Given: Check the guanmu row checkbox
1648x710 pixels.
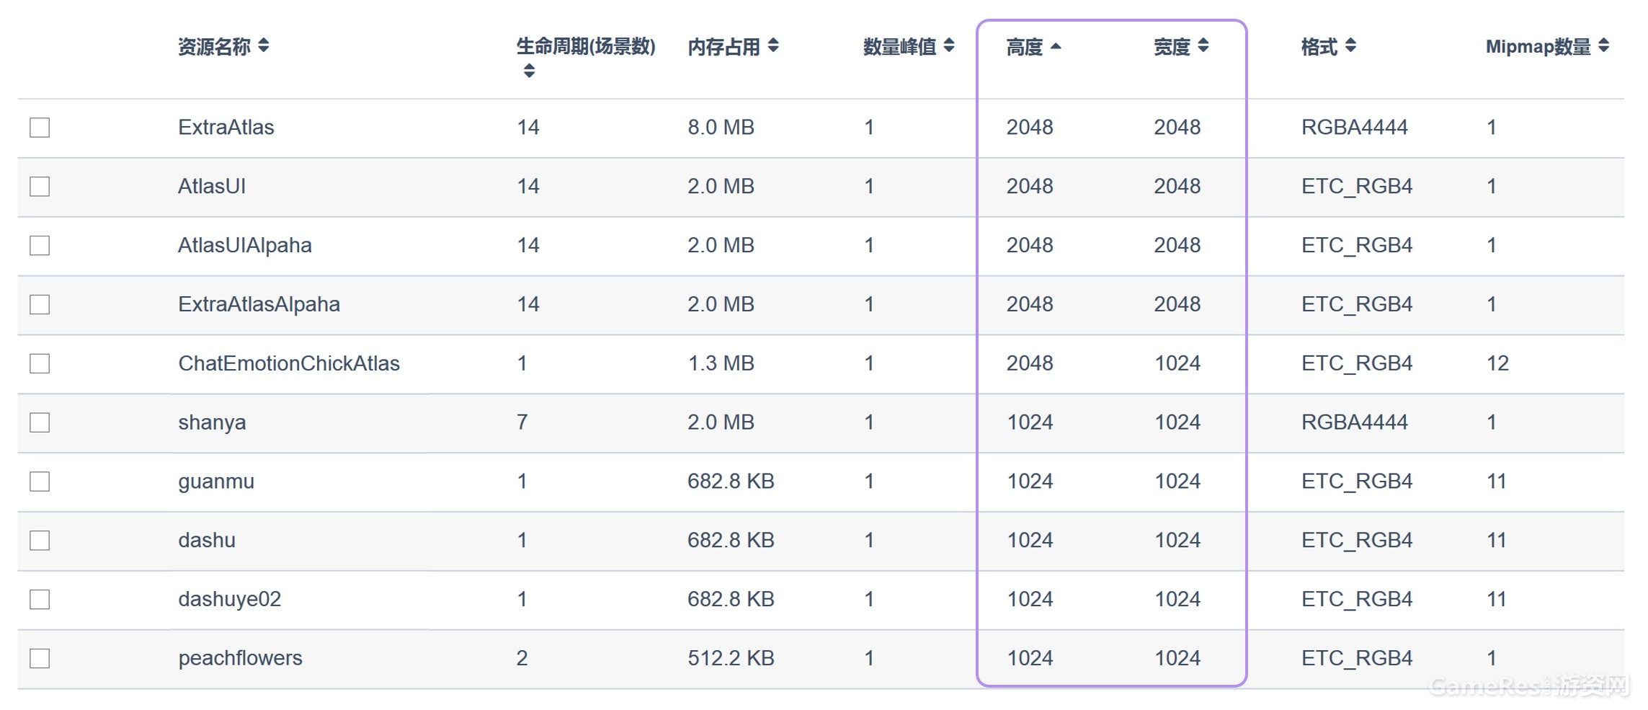Looking at the screenshot, I should coord(40,482).
